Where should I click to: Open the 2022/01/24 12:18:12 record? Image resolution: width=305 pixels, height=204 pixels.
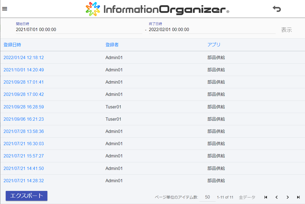(24, 57)
